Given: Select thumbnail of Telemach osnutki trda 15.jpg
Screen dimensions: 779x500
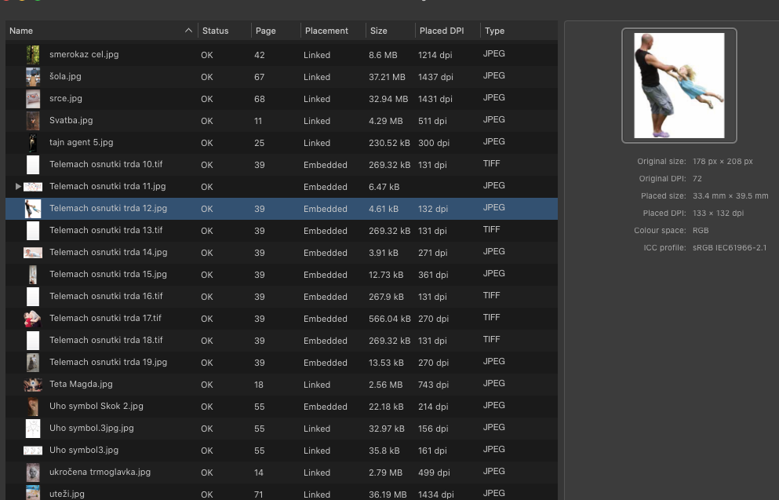Looking at the screenshot, I should (33, 275).
